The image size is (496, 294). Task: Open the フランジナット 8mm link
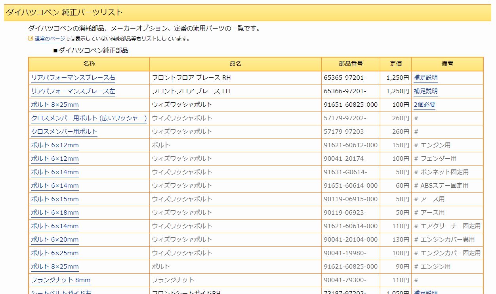tap(61, 280)
